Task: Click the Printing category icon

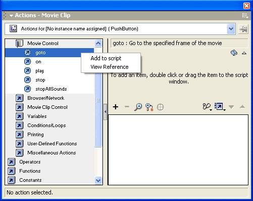Action: click(19, 135)
